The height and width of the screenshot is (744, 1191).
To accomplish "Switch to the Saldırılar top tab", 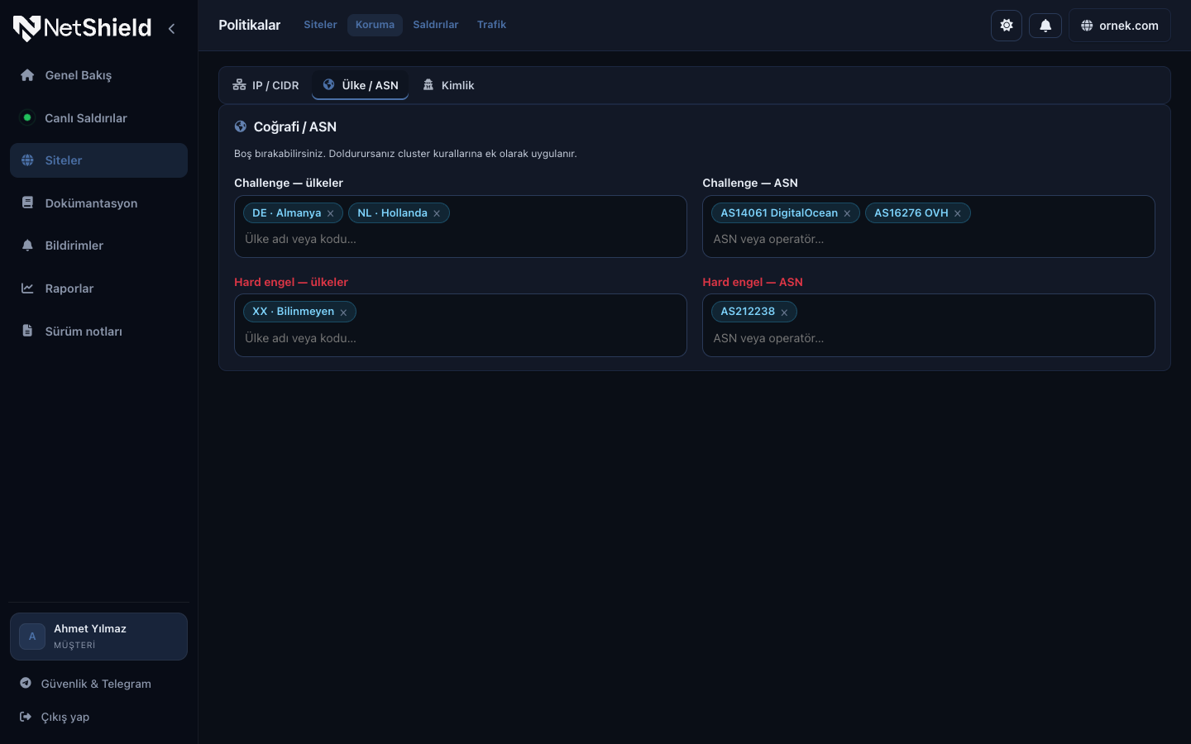I will [436, 25].
